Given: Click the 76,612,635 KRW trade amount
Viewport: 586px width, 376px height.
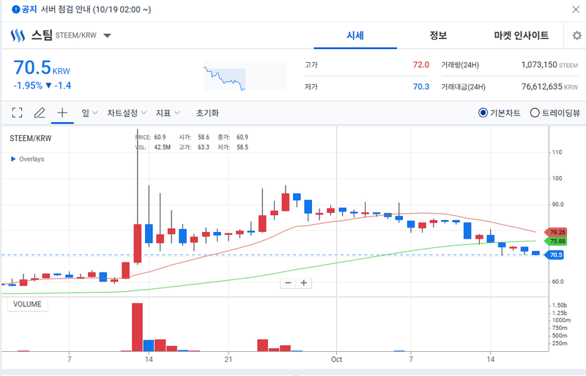Looking at the screenshot, I should click(549, 86).
